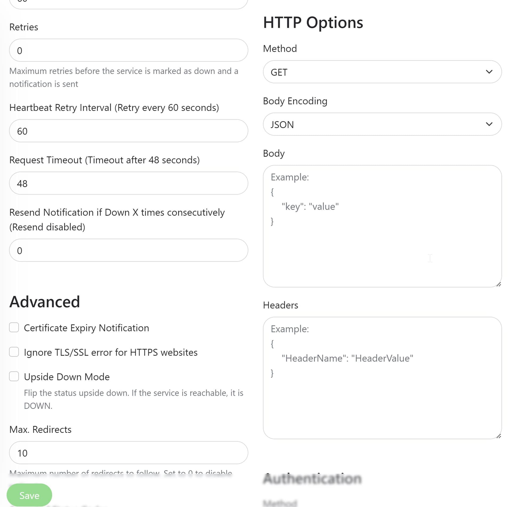
Task: Click the Ignore TLS/SSL error label
Action: [111, 352]
